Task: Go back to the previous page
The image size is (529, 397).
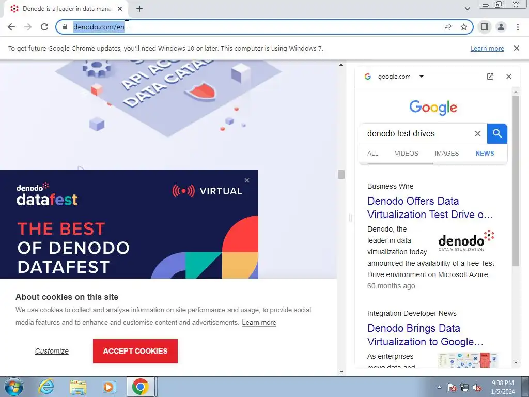Action: click(11, 27)
